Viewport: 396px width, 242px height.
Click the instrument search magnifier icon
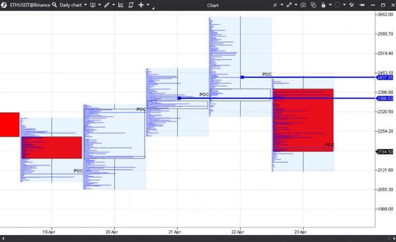pos(54,5)
